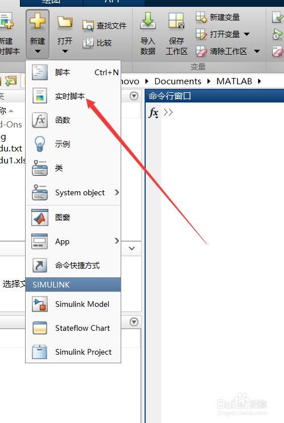
Task: Open workspace panel actions button
Action: pos(134,322)
